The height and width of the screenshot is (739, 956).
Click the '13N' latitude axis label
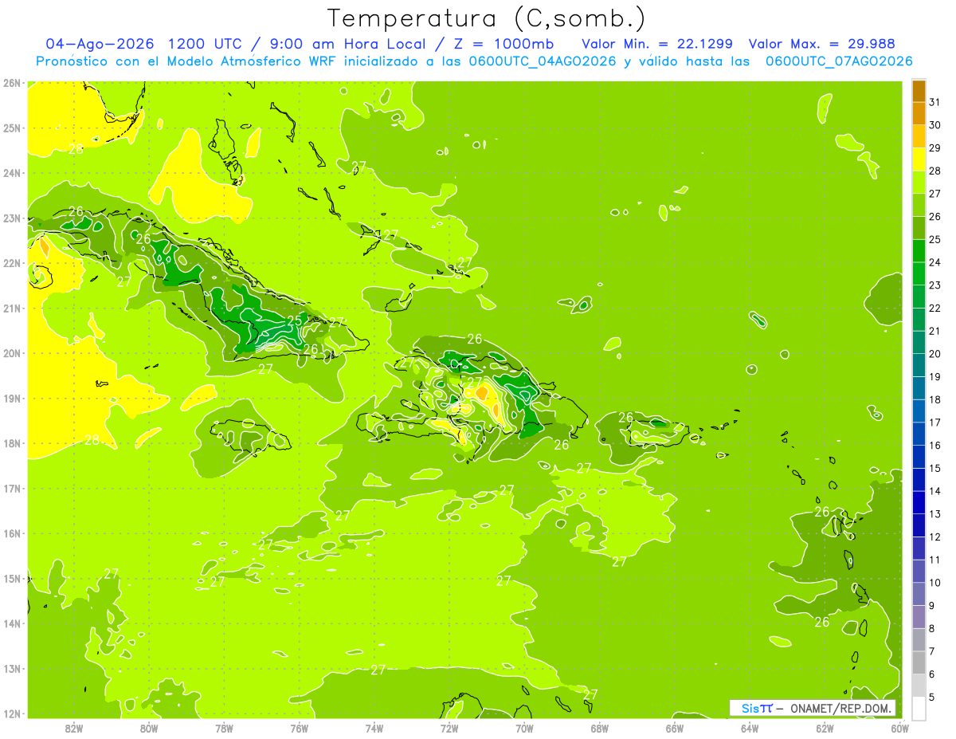click(x=11, y=669)
